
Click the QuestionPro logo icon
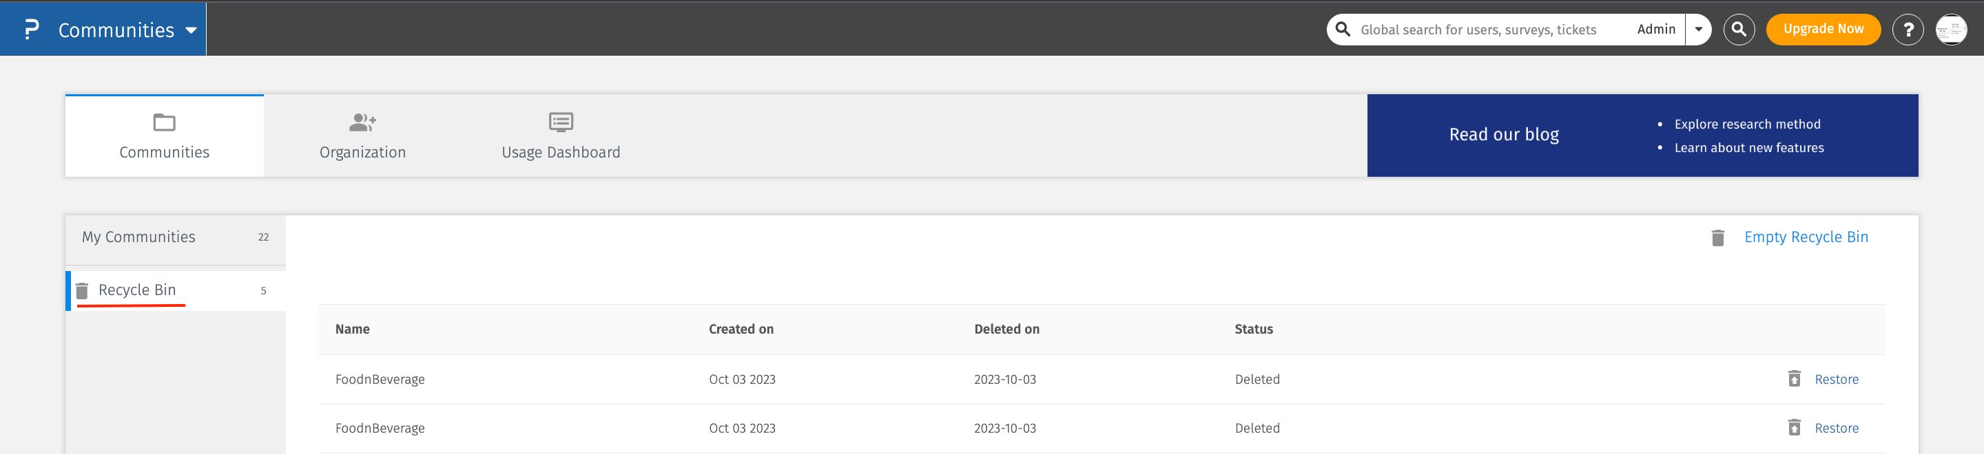pyautogui.click(x=32, y=30)
